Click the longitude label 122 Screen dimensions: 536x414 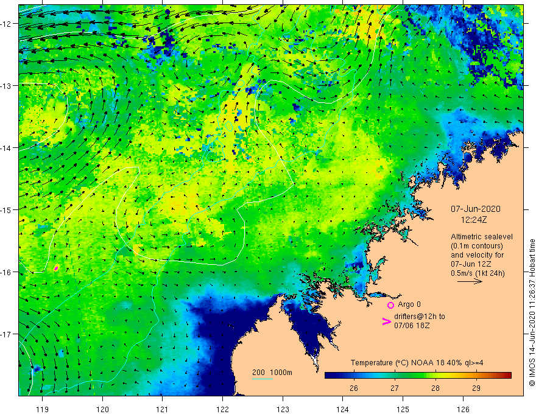(222, 409)
